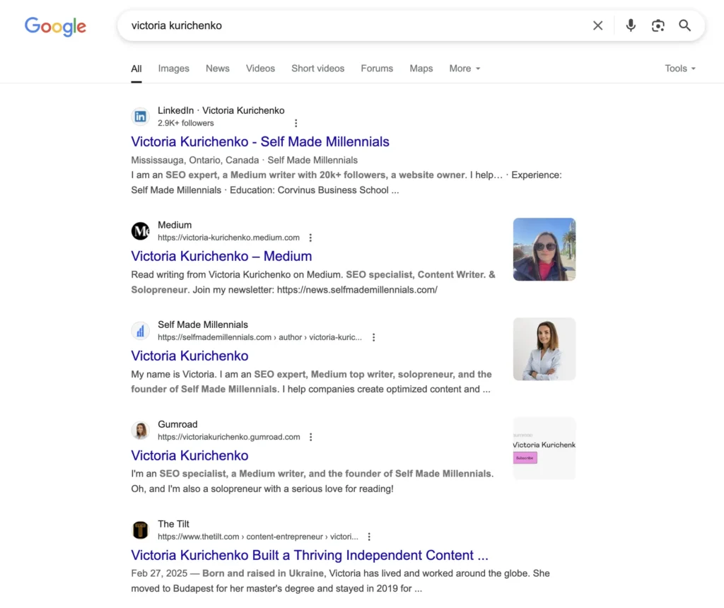
Task: Click the Medium logo next to the Medium result
Action: 140,230
